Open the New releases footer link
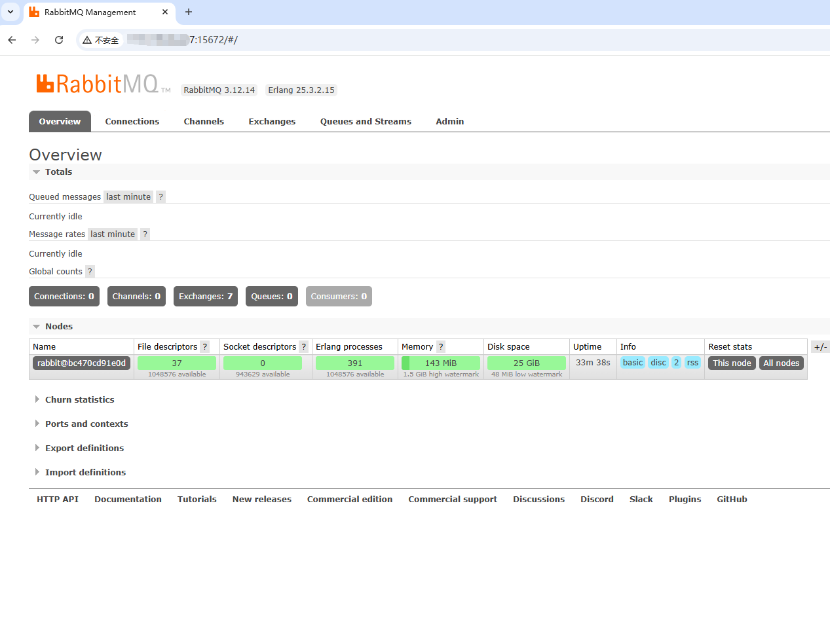The height and width of the screenshot is (622, 830). (x=262, y=499)
